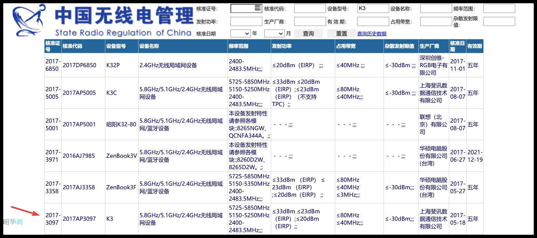Click the 占用带宽 column header
The image size is (537, 238).
point(359,46)
